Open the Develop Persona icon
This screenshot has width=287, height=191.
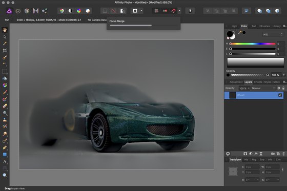pos(27,11)
